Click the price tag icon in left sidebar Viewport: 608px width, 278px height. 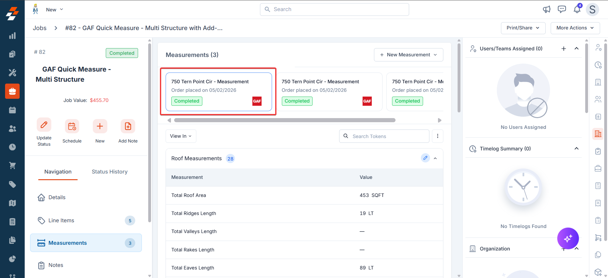[x=12, y=184]
